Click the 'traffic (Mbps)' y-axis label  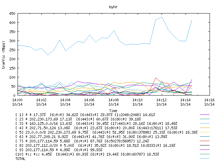pyautogui.click(x=4, y=55)
